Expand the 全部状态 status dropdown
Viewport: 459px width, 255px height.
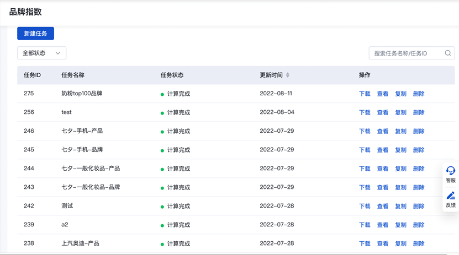coord(41,53)
